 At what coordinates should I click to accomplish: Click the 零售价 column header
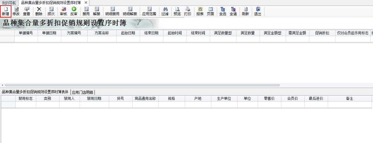click(x=269, y=98)
